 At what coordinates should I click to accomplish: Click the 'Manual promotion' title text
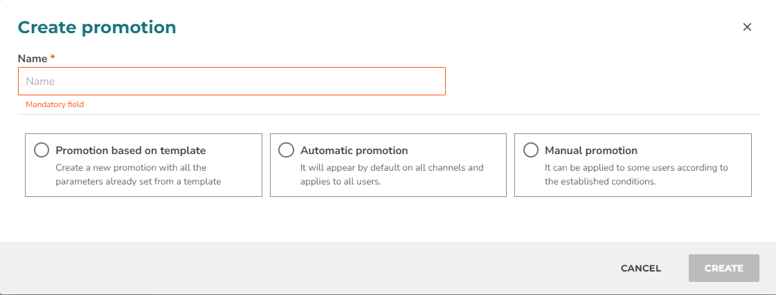pos(591,150)
